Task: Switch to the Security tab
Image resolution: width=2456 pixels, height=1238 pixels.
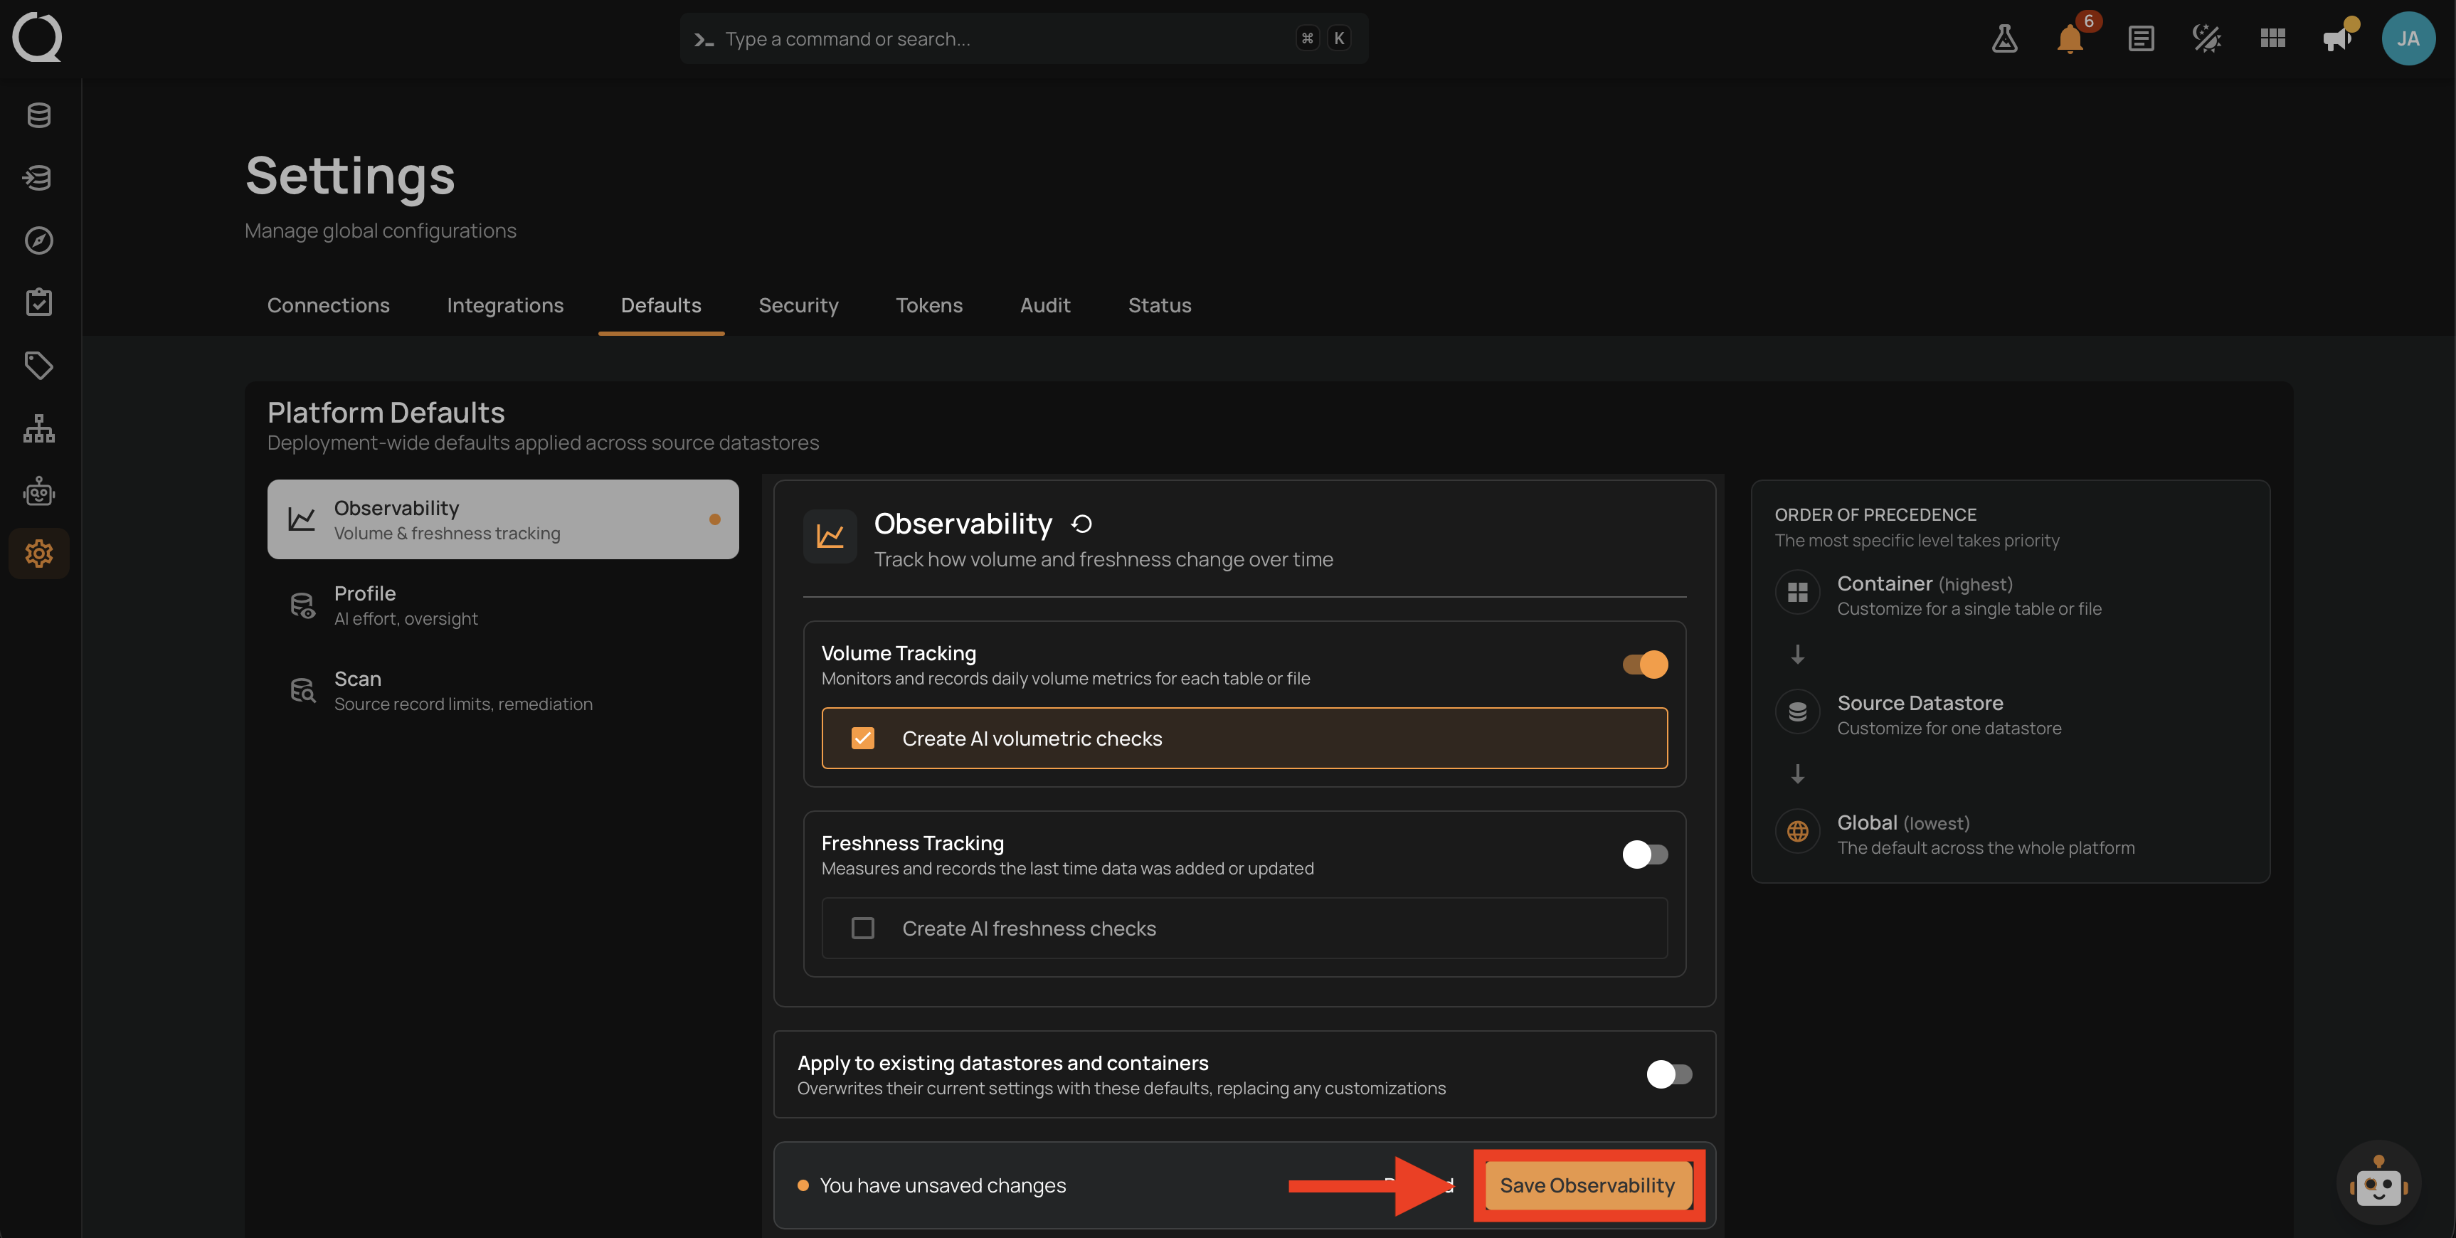Action: 798,305
